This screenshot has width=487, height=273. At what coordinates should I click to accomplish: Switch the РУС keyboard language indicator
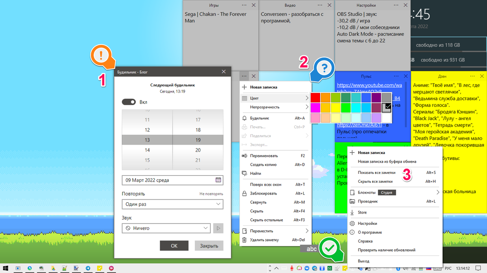[448, 269]
